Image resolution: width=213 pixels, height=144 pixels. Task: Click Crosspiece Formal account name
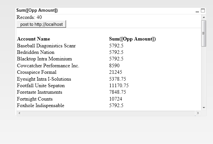pos(37,72)
